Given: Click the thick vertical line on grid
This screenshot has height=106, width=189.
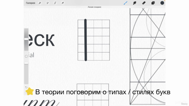Looking at the screenshot, I should click(86, 40).
